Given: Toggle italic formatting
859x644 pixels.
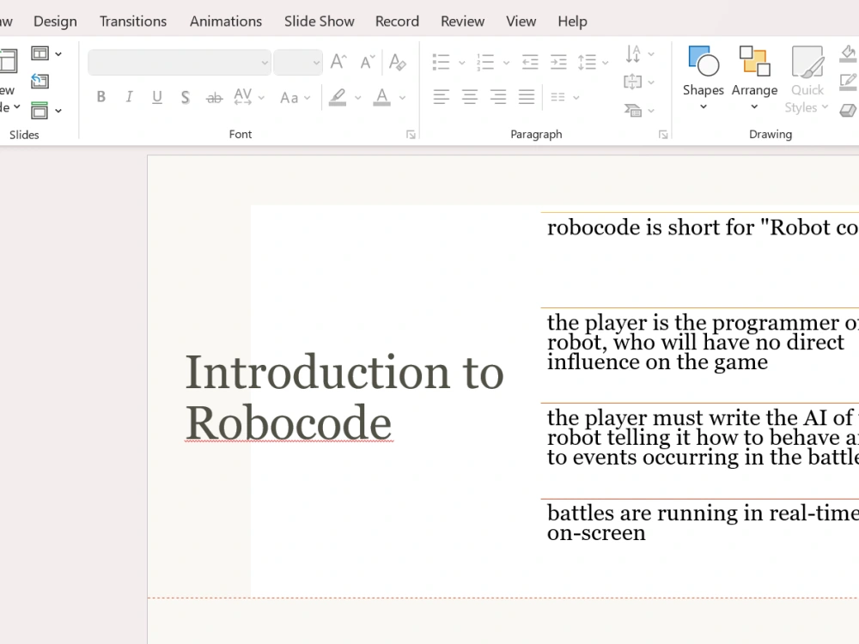Looking at the screenshot, I should (129, 97).
